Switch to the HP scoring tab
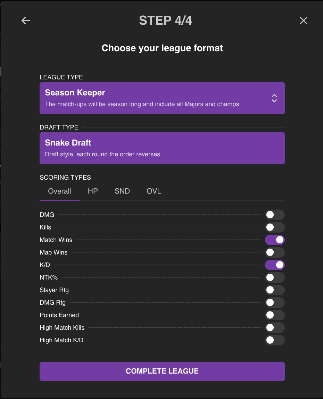This screenshot has width=323, height=399. coord(93,191)
